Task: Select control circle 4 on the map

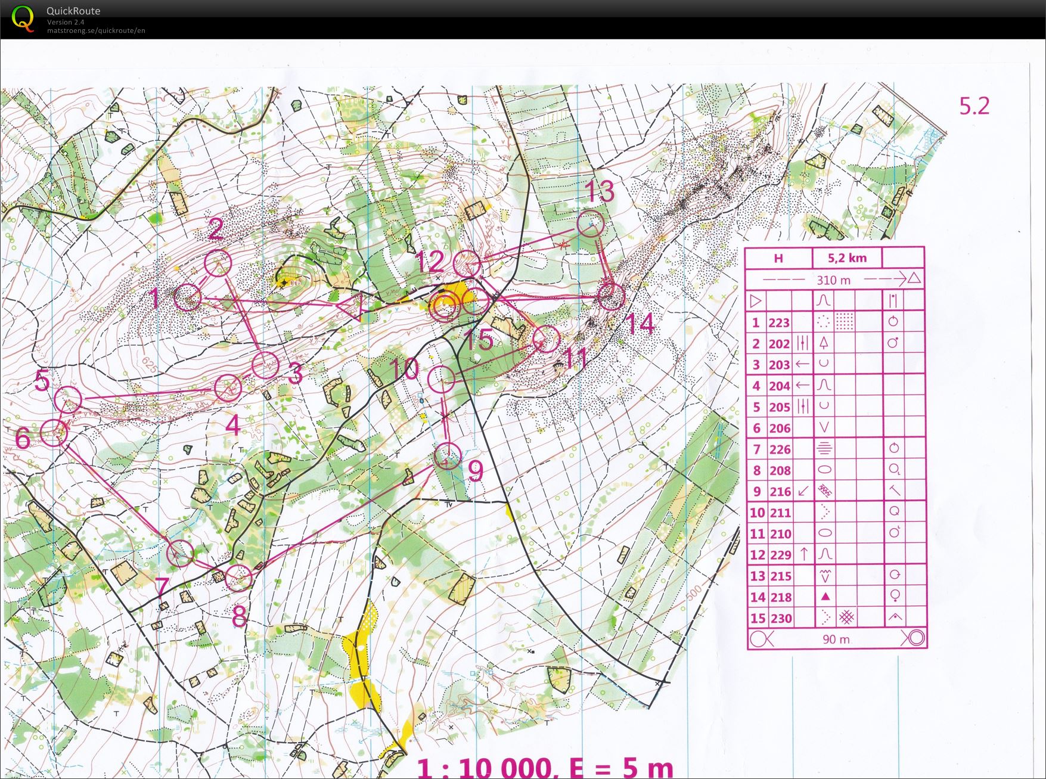Action: coord(228,388)
